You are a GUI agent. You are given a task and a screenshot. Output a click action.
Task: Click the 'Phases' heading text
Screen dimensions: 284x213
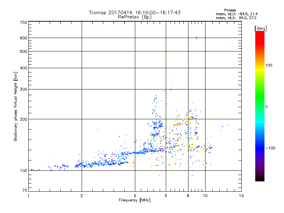tap(230, 10)
